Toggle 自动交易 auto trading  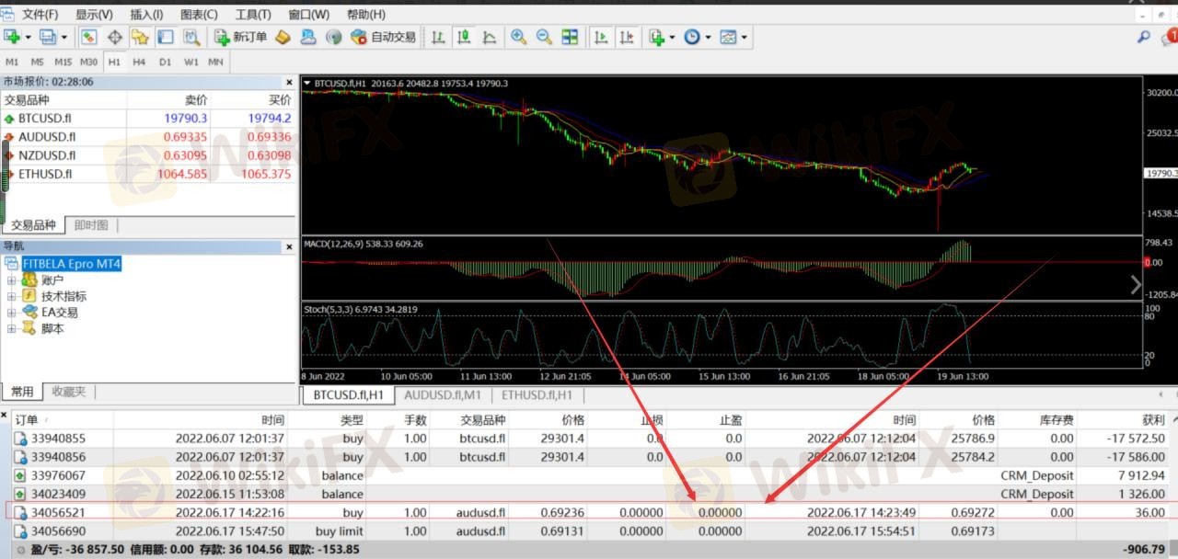384,37
